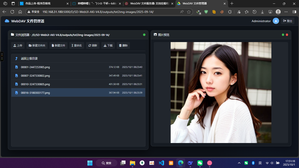Go back with browser back arrow
The width and height of the screenshot is (299, 168).
(4, 12)
